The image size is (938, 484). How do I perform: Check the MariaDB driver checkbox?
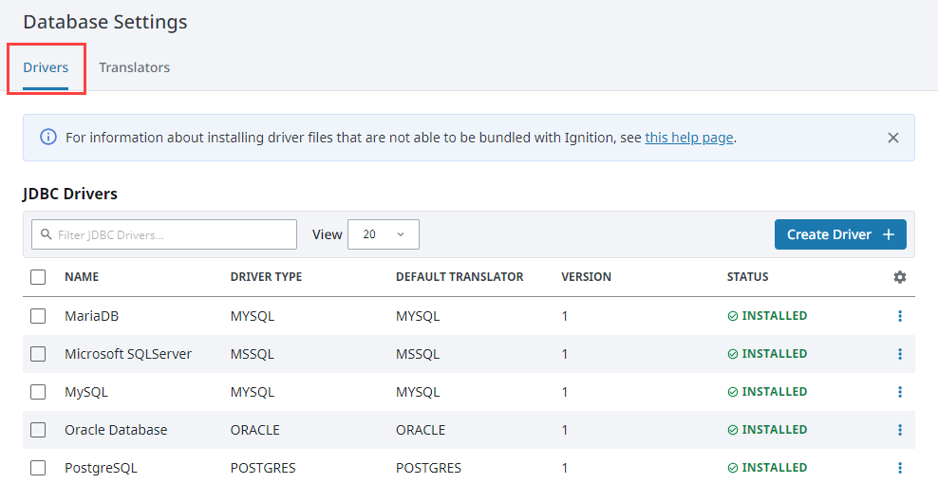(x=38, y=316)
